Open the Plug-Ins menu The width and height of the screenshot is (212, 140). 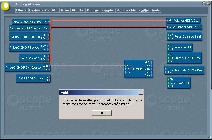(93, 10)
